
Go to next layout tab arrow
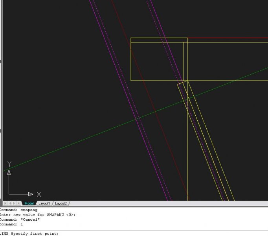click(x=14, y=203)
